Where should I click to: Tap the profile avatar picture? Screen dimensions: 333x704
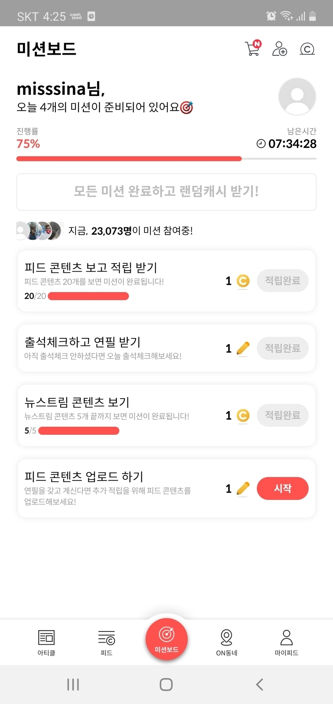(x=297, y=97)
